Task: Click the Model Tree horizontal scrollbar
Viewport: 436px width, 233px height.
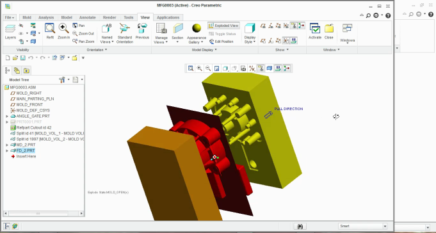Action: (38, 214)
